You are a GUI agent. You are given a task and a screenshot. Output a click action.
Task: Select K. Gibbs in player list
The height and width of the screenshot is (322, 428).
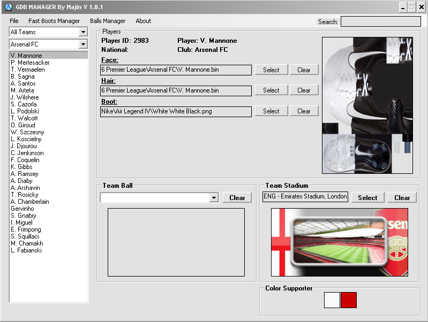[x=49, y=166]
